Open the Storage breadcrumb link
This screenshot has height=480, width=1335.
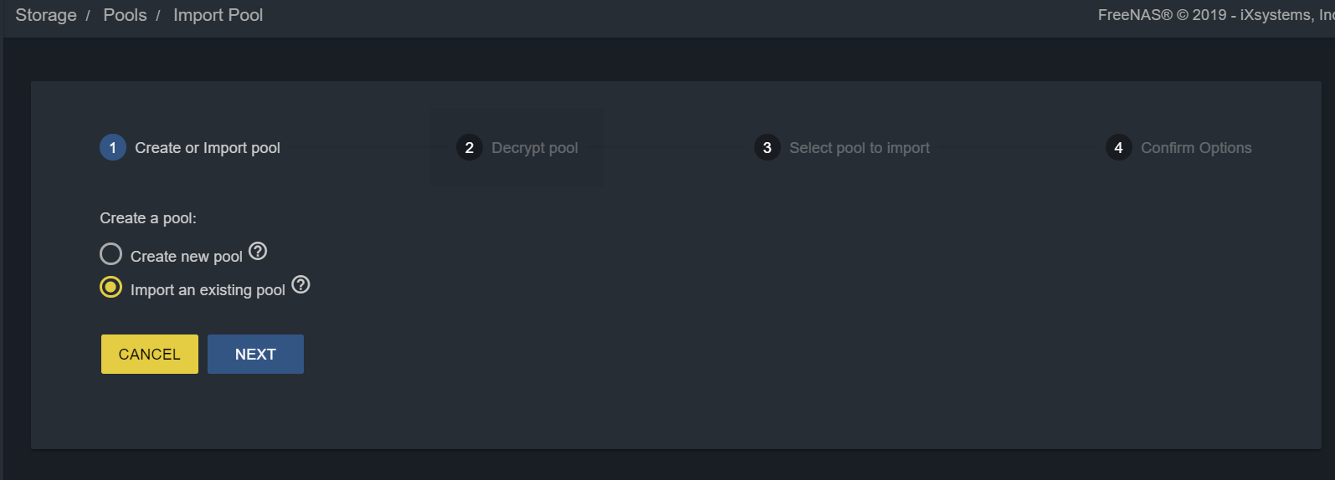[46, 15]
